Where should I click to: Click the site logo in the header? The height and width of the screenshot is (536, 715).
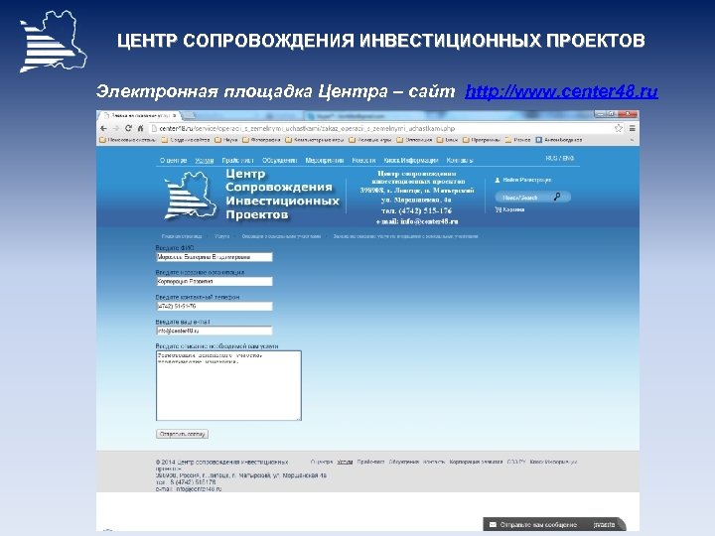pyautogui.click(x=190, y=196)
